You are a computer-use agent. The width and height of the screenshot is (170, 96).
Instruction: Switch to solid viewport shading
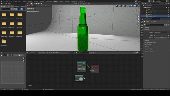[132, 6]
